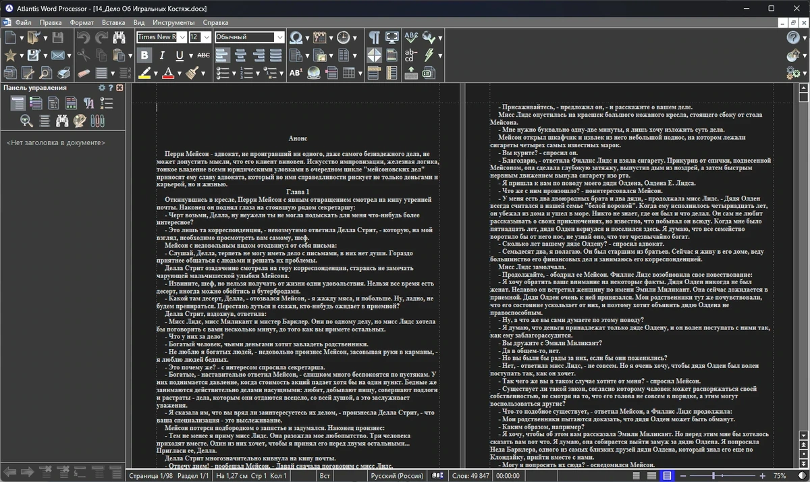Click the Check Spelling ABC checkmark icon
The height and width of the screenshot is (482, 810).
pyautogui.click(x=411, y=38)
